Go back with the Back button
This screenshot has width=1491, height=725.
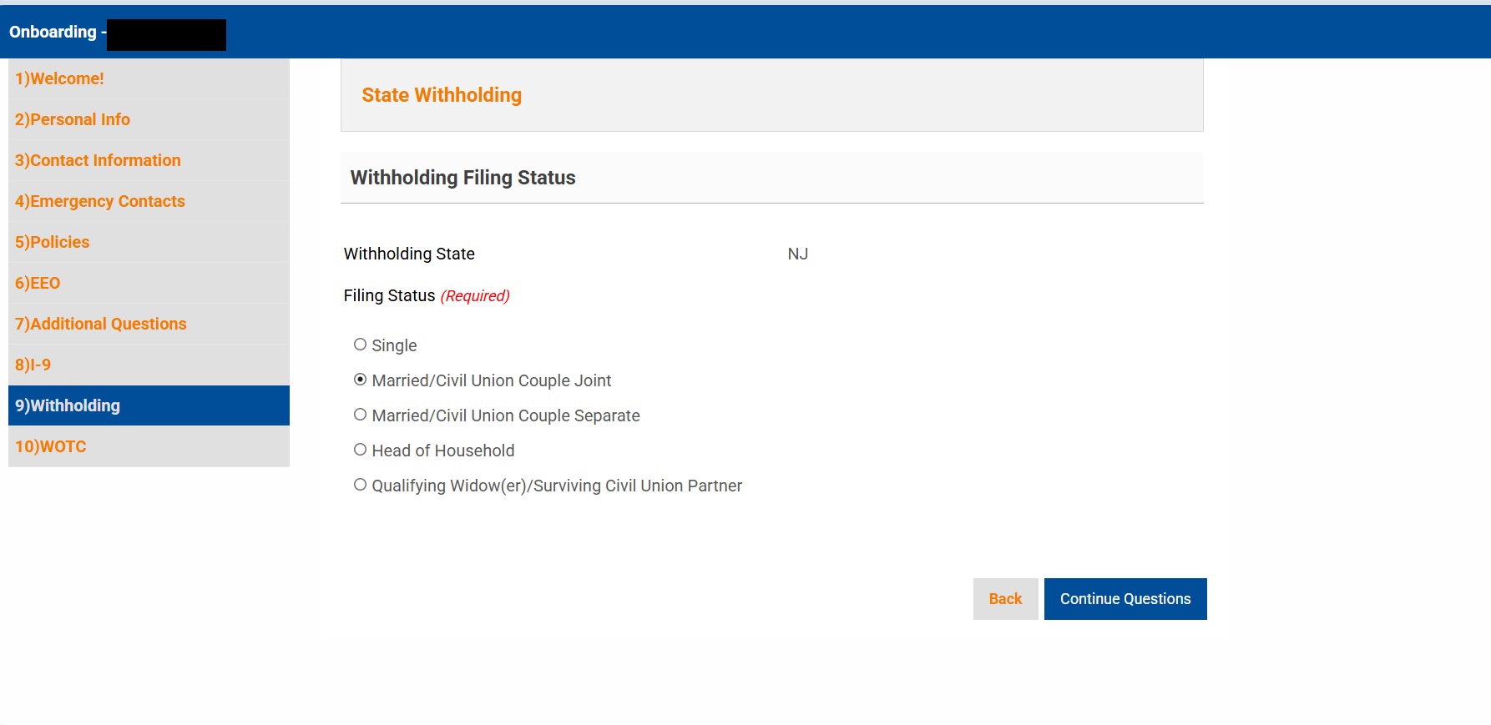coord(1005,599)
